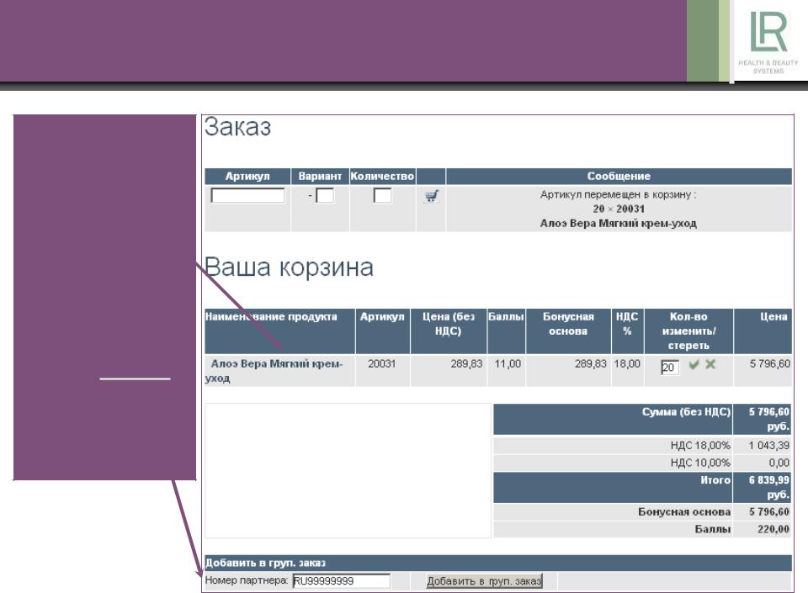Click the Количество input box
Viewport: 808px width, 593px height.
pyautogui.click(x=382, y=196)
